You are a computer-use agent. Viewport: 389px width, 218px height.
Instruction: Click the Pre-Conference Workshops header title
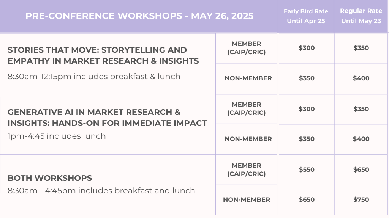pyautogui.click(x=139, y=16)
